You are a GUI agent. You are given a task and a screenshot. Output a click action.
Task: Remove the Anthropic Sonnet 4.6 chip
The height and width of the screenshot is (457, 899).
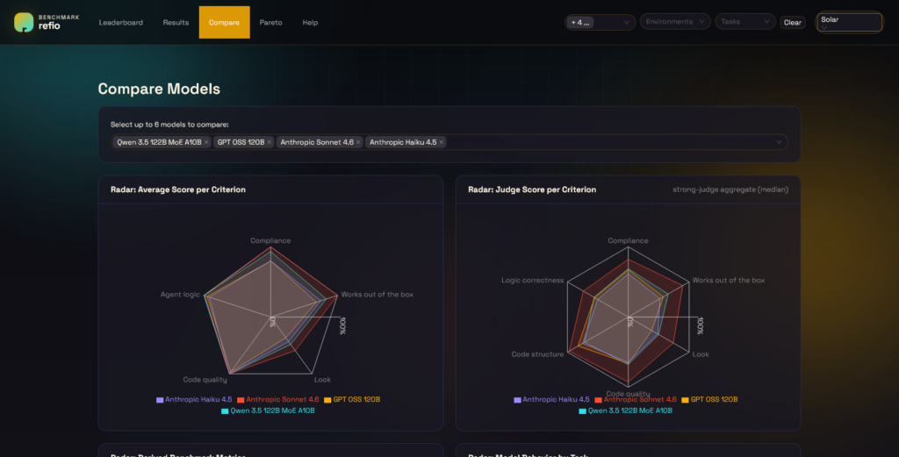358,142
